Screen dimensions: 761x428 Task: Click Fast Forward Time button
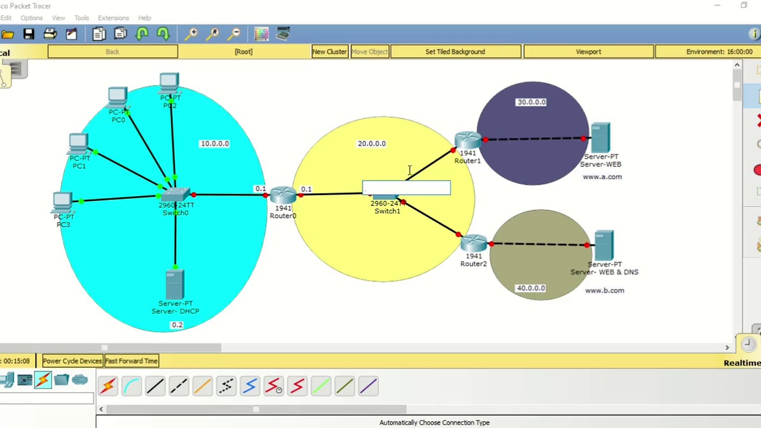click(x=131, y=361)
